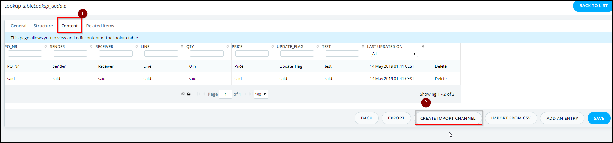The height and width of the screenshot is (143, 613).
Task: Focus the QTY filter field
Action: (207, 53)
